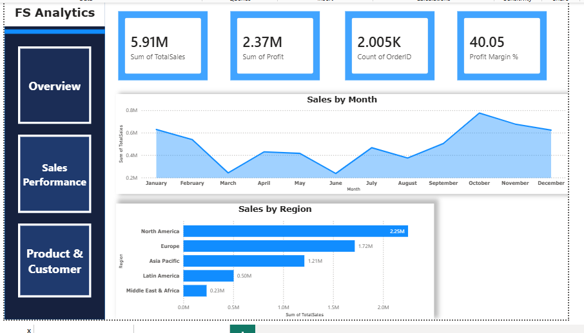Click the green add page tab button

tap(242, 329)
